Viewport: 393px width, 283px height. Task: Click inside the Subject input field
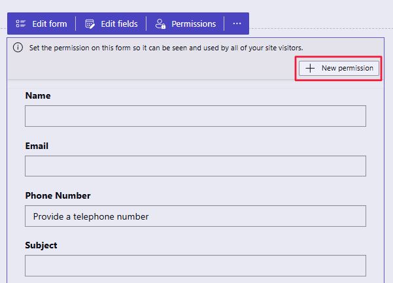click(x=195, y=266)
